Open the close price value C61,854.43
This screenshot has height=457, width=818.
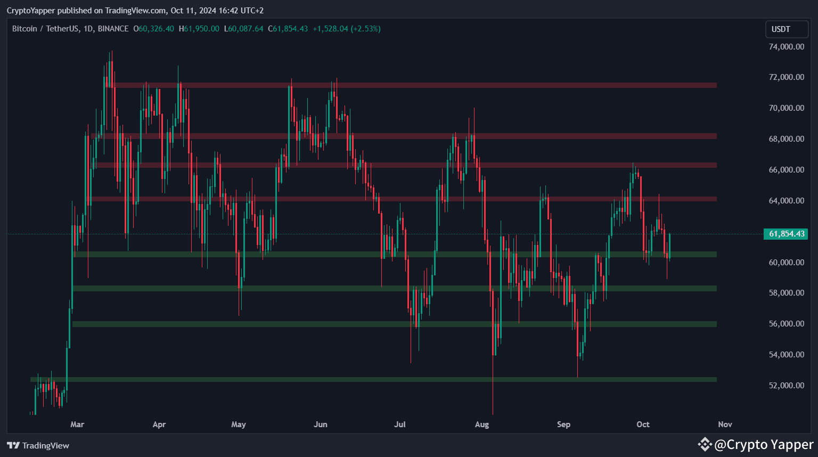[288, 29]
